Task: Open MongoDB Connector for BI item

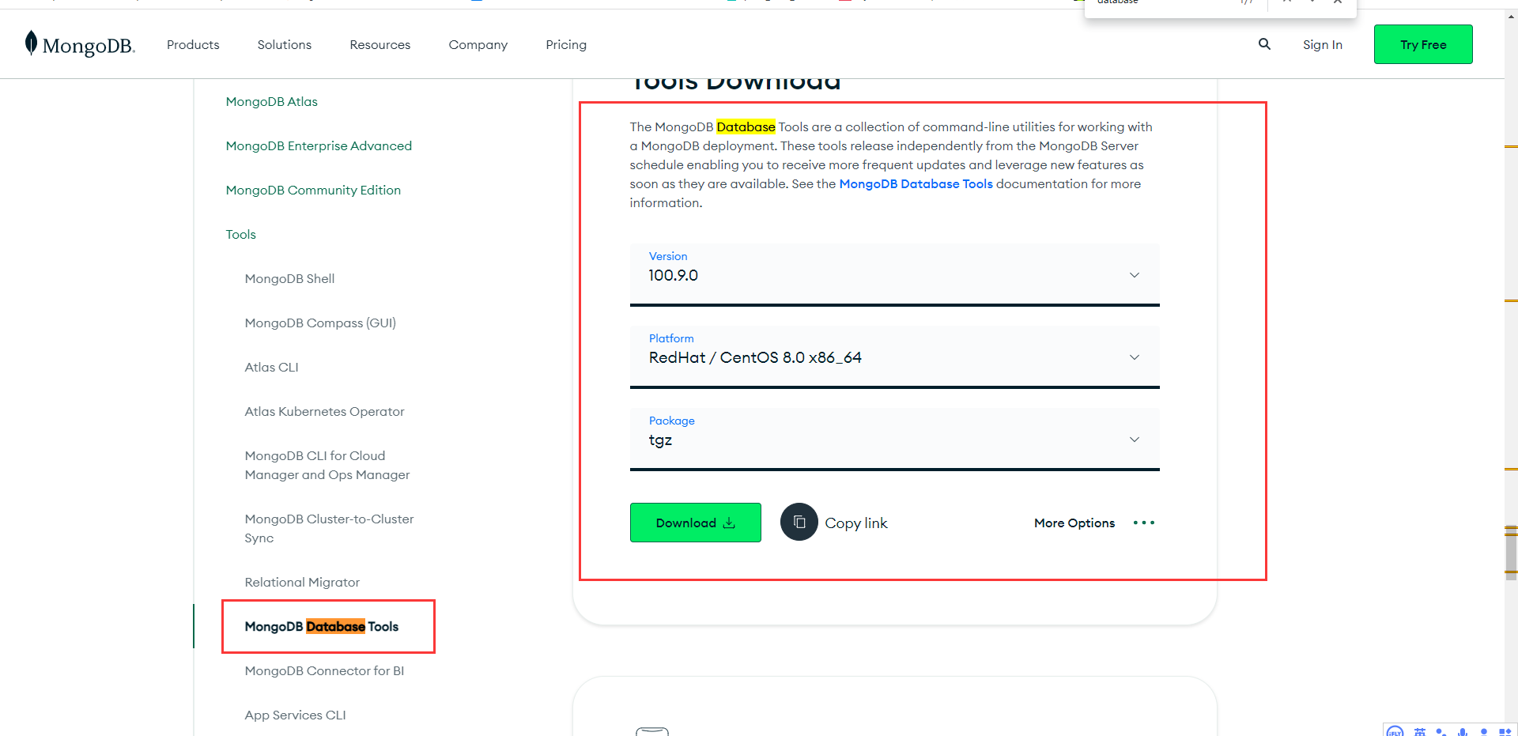Action: point(324,670)
